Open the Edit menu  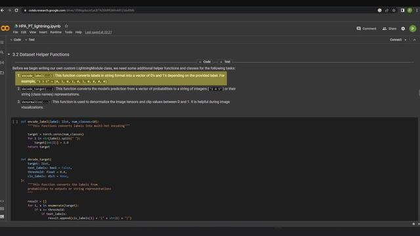click(x=24, y=32)
